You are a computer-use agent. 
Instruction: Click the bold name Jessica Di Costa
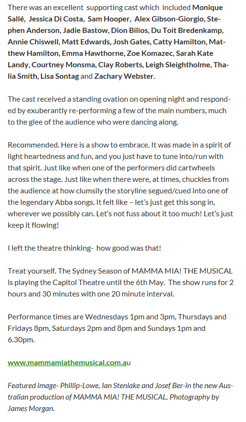coord(56,19)
